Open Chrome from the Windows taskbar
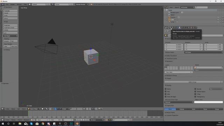This screenshot has height=126, width=224. (43, 124)
